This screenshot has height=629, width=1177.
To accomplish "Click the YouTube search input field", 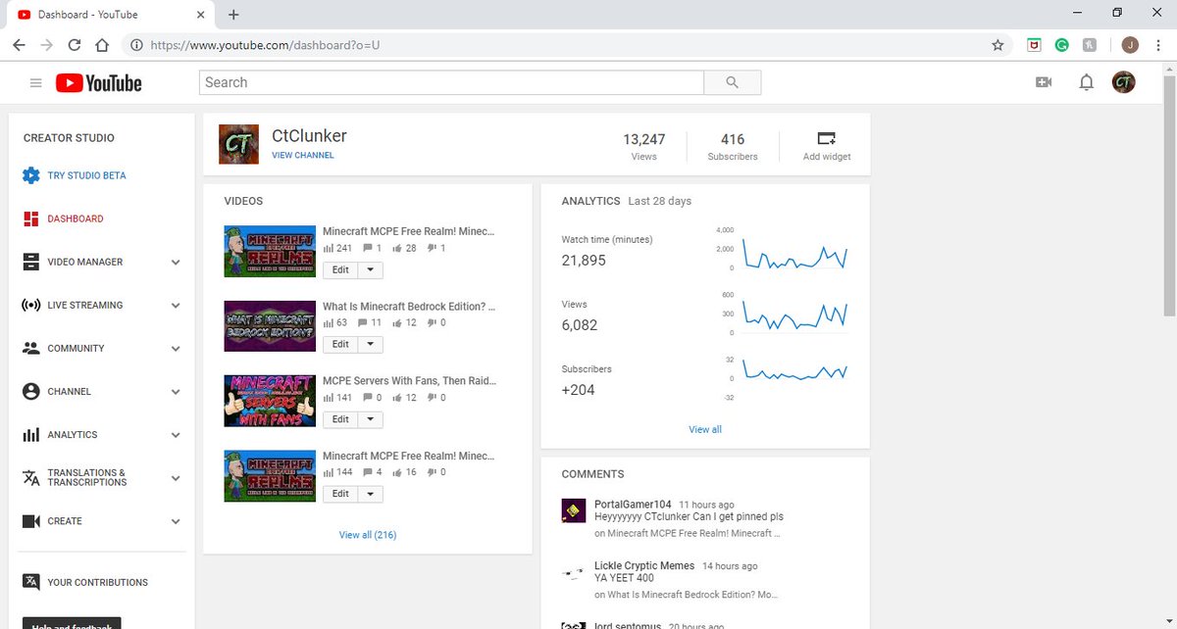I will coord(451,82).
